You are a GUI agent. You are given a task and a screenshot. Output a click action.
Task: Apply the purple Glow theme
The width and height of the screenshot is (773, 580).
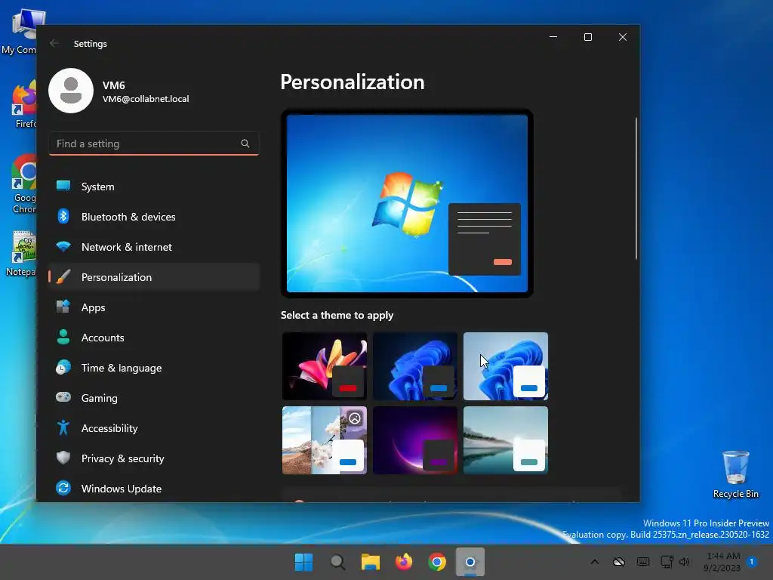point(415,440)
